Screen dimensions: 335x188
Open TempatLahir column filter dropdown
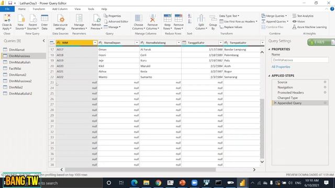pyautogui.click(x=262, y=43)
